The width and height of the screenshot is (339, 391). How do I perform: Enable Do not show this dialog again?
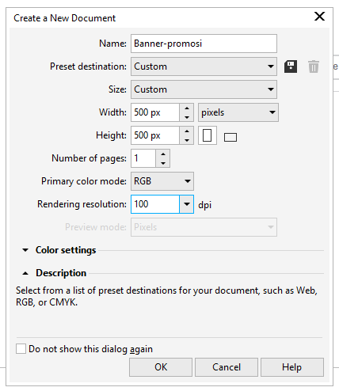pyautogui.click(x=21, y=348)
